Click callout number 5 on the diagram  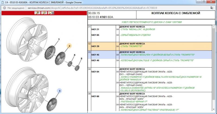pyautogui.click(x=81, y=59)
